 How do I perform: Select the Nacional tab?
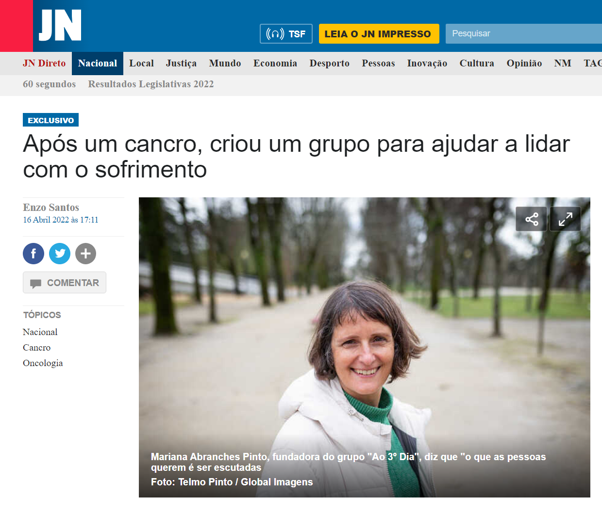(98, 64)
